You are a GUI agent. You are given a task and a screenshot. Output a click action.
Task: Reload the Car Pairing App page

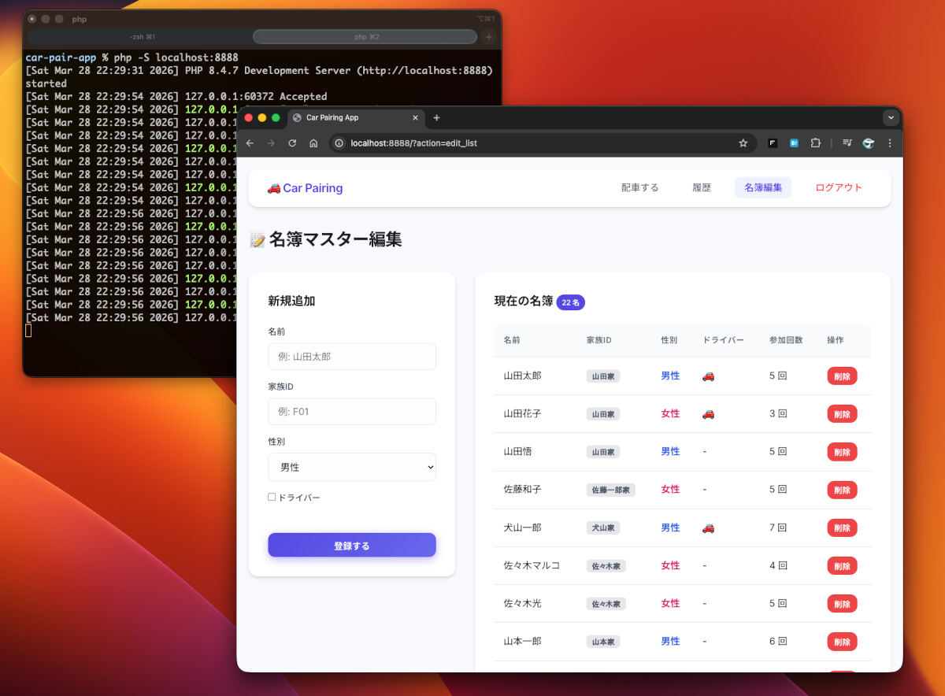click(x=292, y=143)
